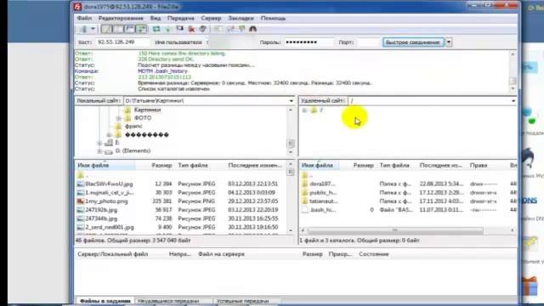Open the Вид menu
Image resolution: width=544 pixels, height=306 pixels.
click(x=155, y=18)
